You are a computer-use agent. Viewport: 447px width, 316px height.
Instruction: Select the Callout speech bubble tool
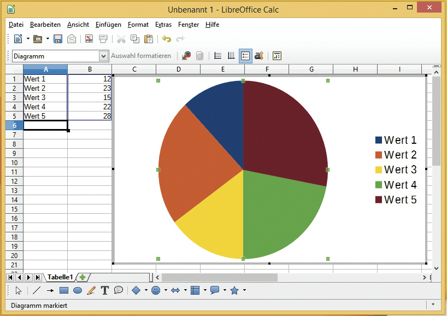coord(118,290)
